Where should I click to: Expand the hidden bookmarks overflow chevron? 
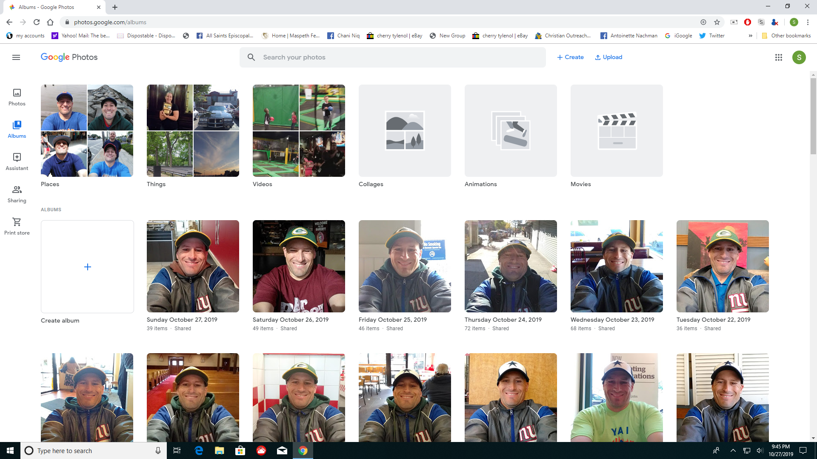click(x=750, y=36)
